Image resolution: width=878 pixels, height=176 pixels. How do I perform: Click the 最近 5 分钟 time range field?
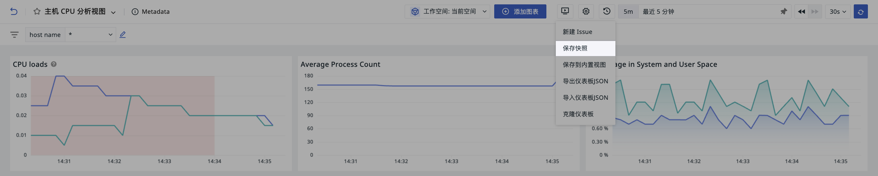[x=708, y=11]
